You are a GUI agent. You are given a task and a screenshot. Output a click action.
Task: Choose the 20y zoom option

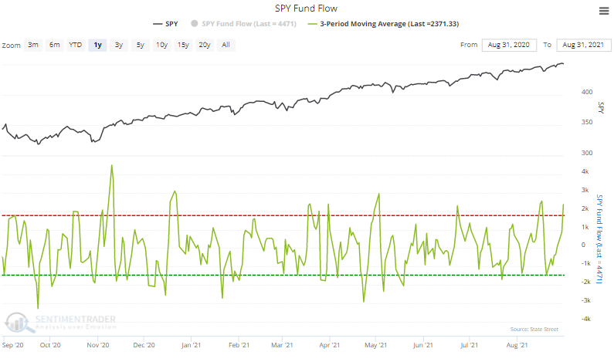tap(205, 45)
